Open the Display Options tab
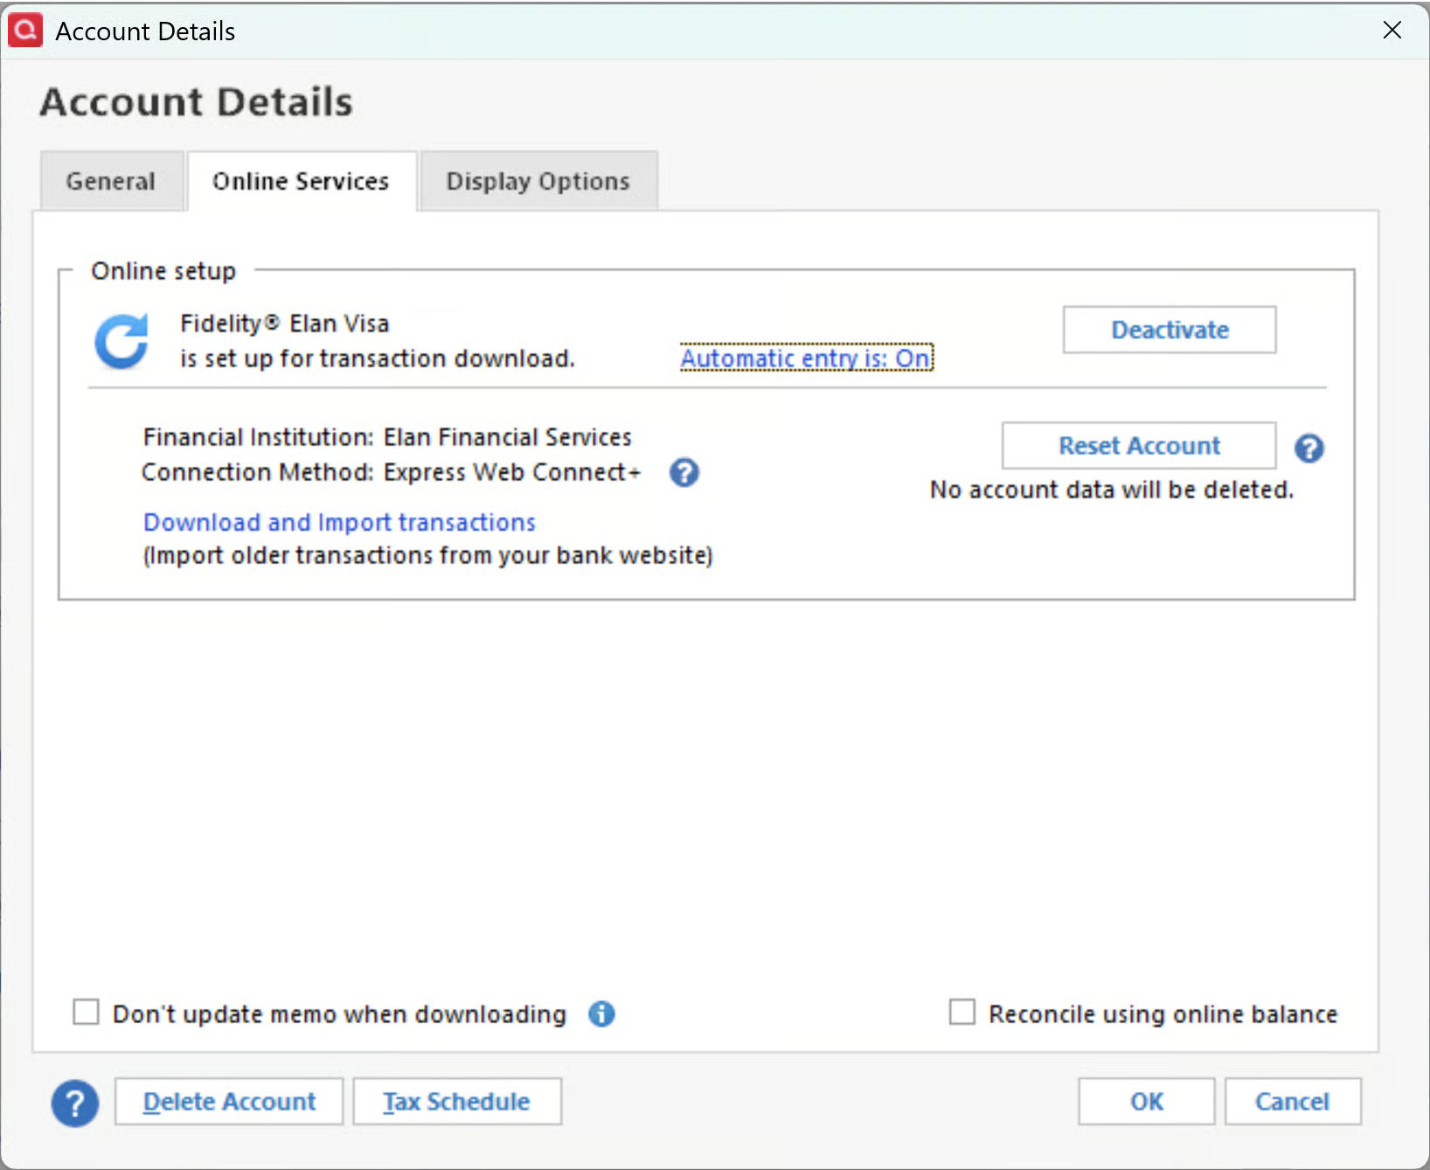This screenshot has height=1170, width=1430. coord(538,181)
